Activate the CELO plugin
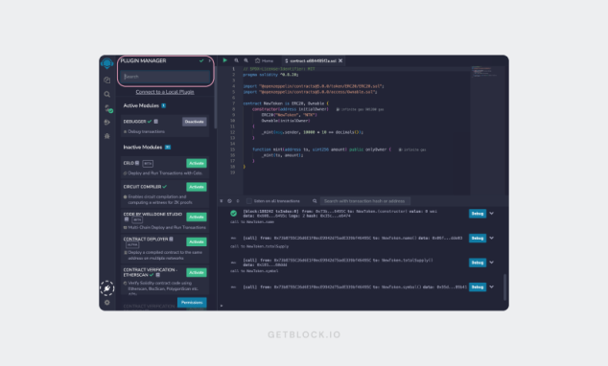Viewport: 608px width, 366px height. tap(197, 164)
